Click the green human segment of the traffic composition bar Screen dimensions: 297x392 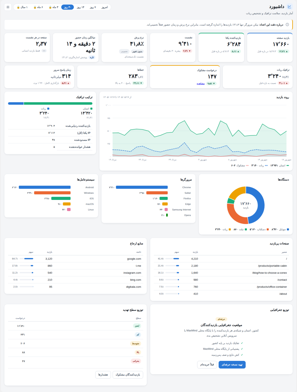pyautogui.click(x=58, y=104)
